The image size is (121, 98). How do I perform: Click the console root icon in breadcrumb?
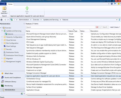coord(11,20)
